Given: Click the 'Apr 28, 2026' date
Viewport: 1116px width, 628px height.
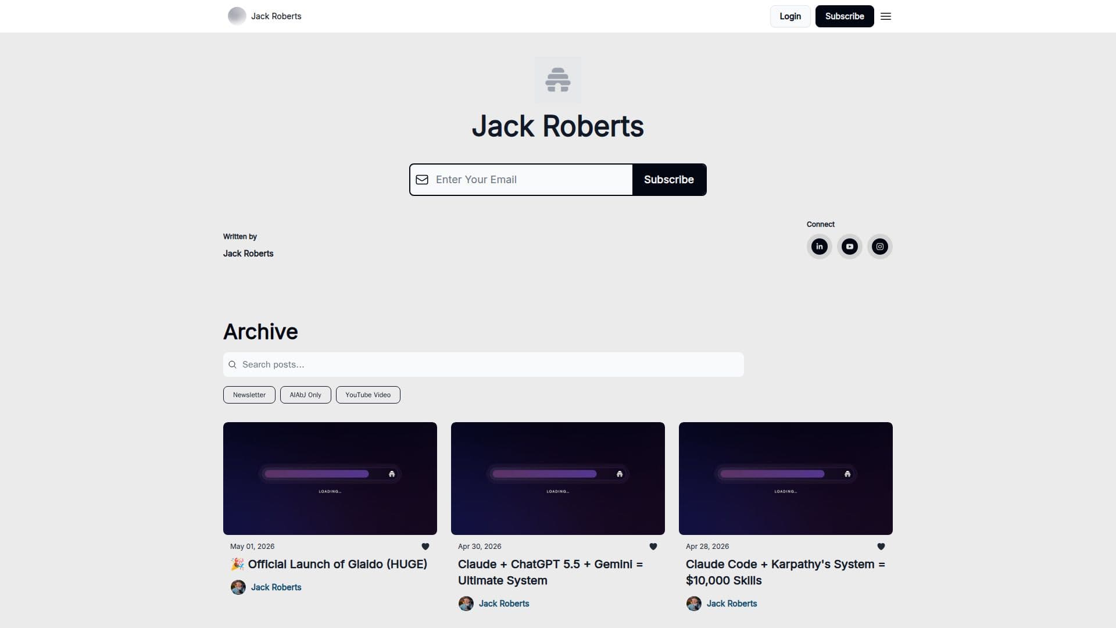Looking at the screenshot, I should [x=707, y=547].
